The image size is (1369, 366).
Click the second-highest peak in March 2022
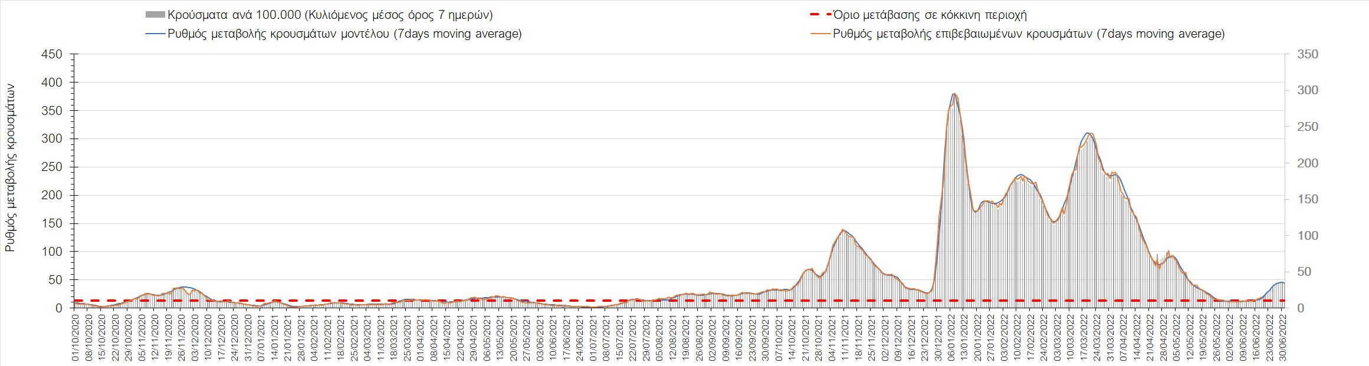(x=1088, y=133)
